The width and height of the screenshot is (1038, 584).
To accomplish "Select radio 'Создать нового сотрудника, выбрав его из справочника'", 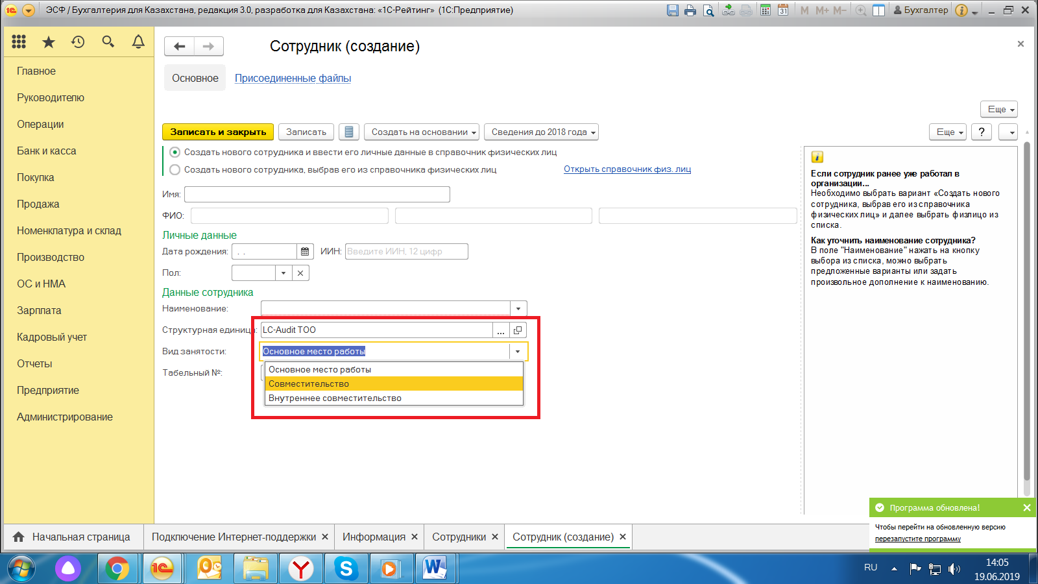I will [175, 170].
